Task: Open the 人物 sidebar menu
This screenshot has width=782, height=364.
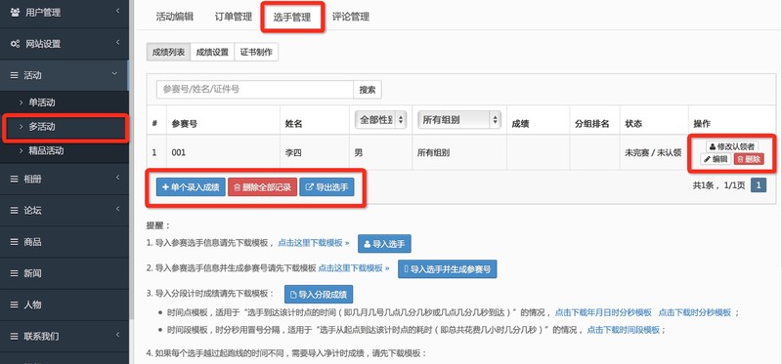Action: pos(64,304)
